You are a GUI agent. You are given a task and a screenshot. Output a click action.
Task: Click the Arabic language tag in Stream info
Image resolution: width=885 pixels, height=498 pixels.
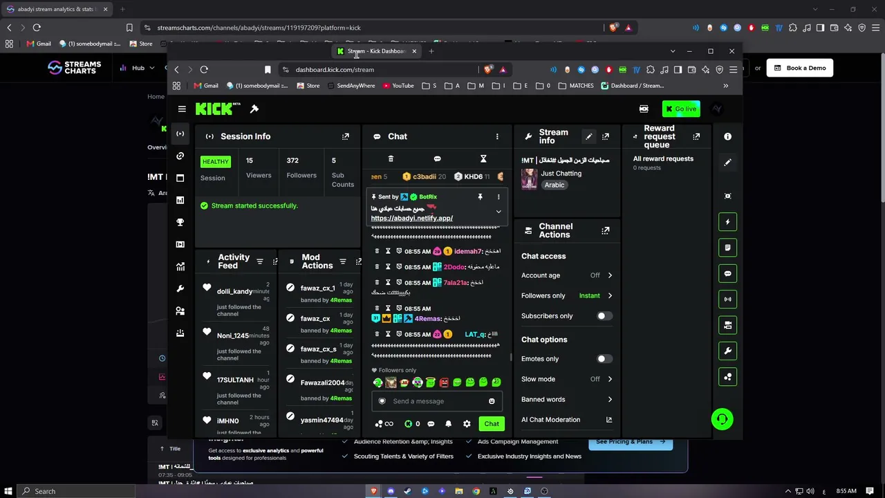tap(555, 185)
